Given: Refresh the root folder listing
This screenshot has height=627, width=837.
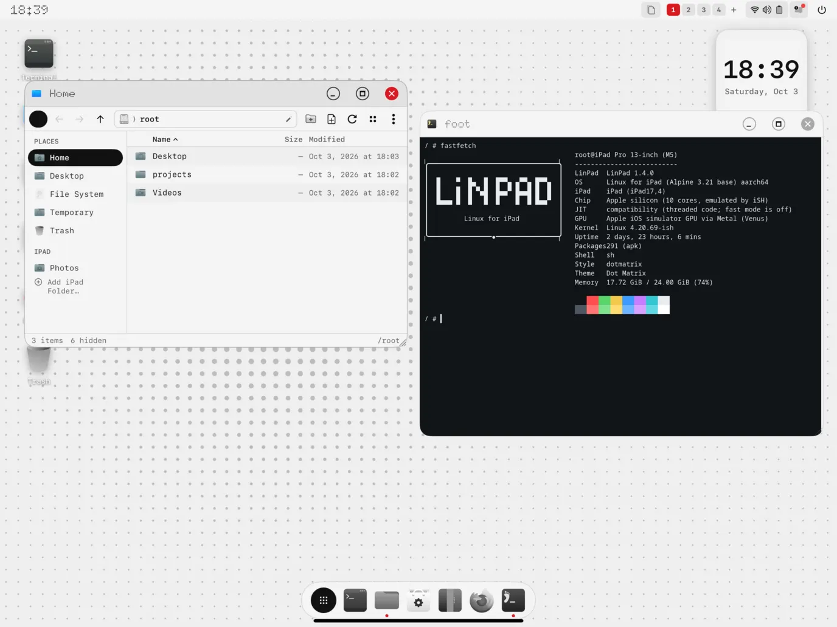Looking at the screenshot, I should click(352, 119).
